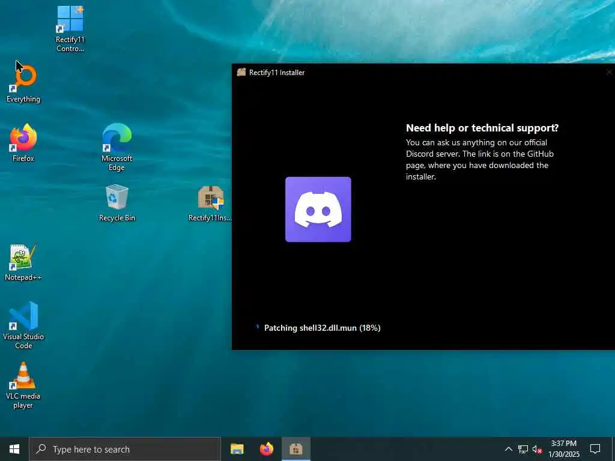Launch the VLC media player desktop shortcut

coord(23,385)
